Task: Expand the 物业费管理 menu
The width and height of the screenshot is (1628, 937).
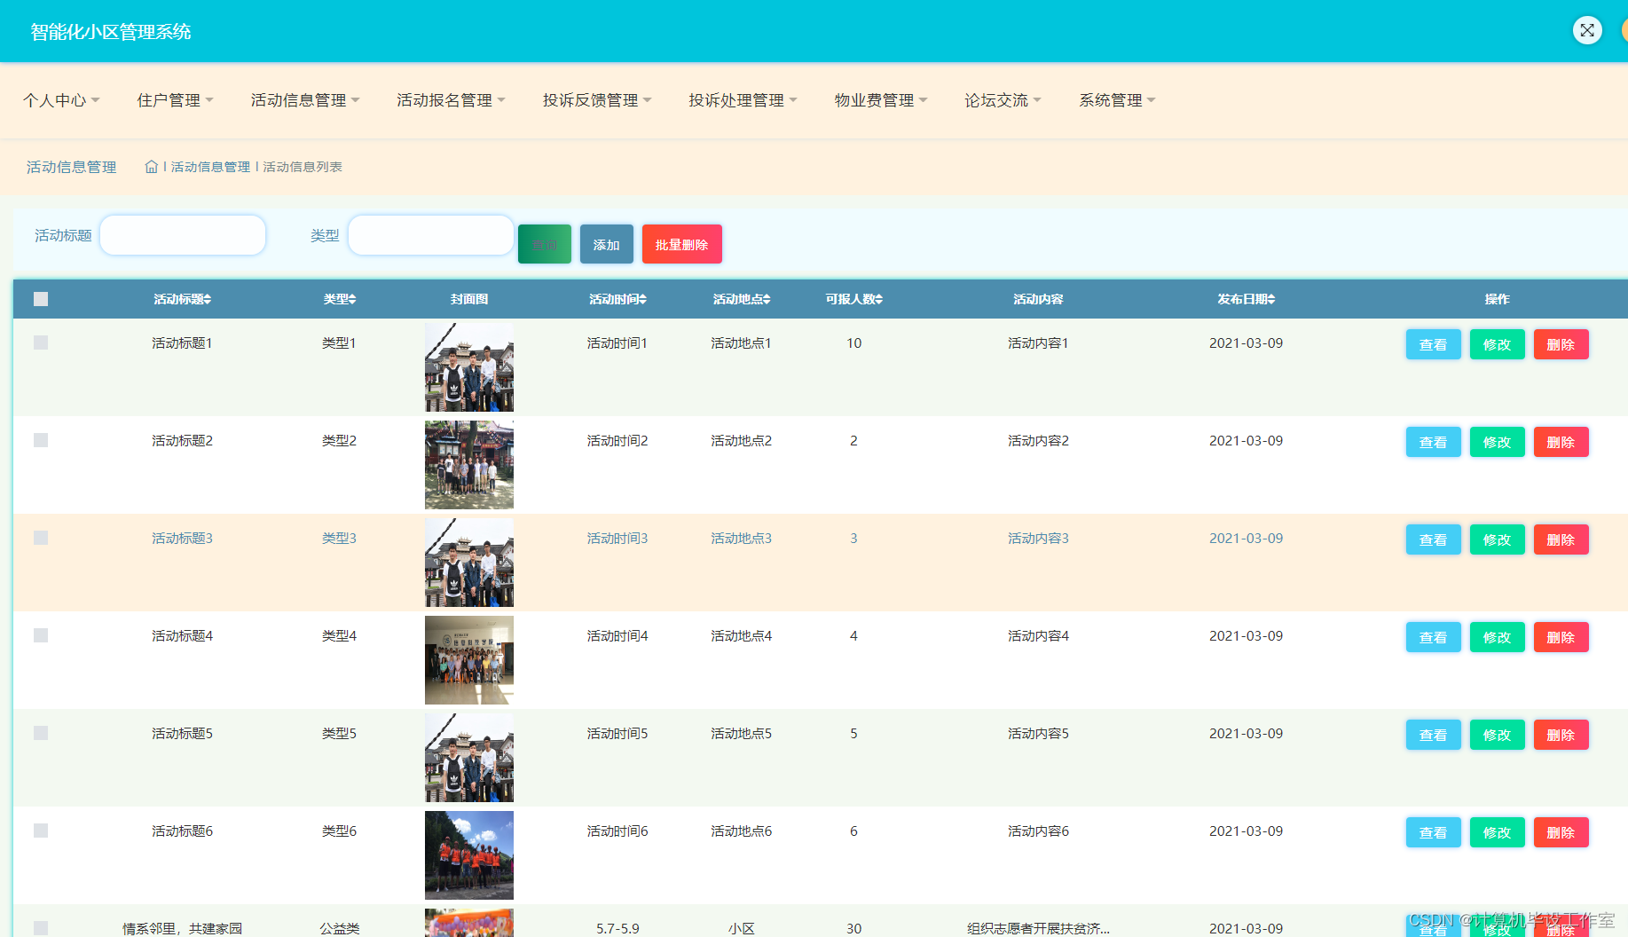Action: (881, 100)
